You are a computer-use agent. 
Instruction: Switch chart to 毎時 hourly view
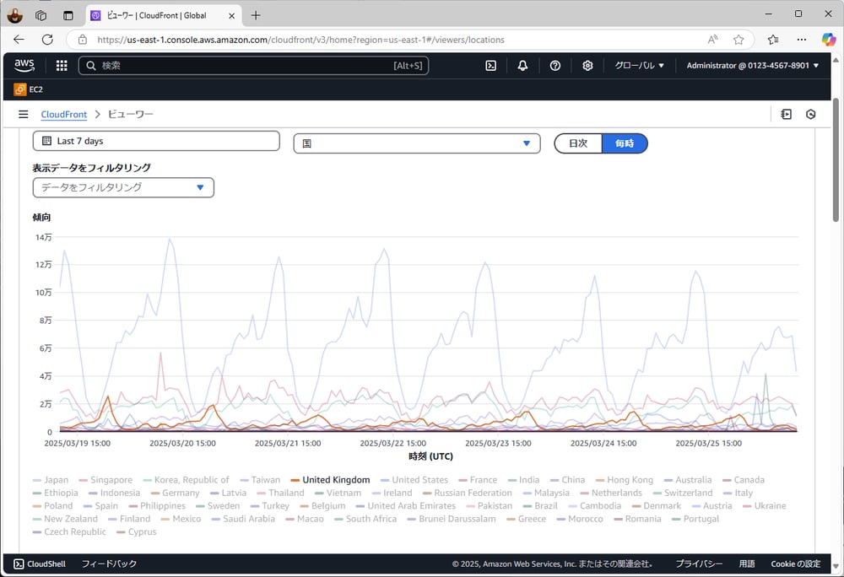(x=625, y=143)
